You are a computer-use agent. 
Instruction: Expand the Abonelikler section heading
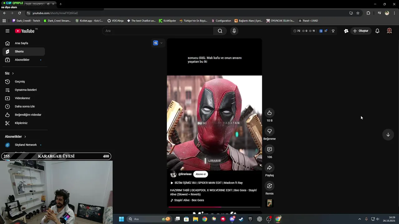pos(16,137)
